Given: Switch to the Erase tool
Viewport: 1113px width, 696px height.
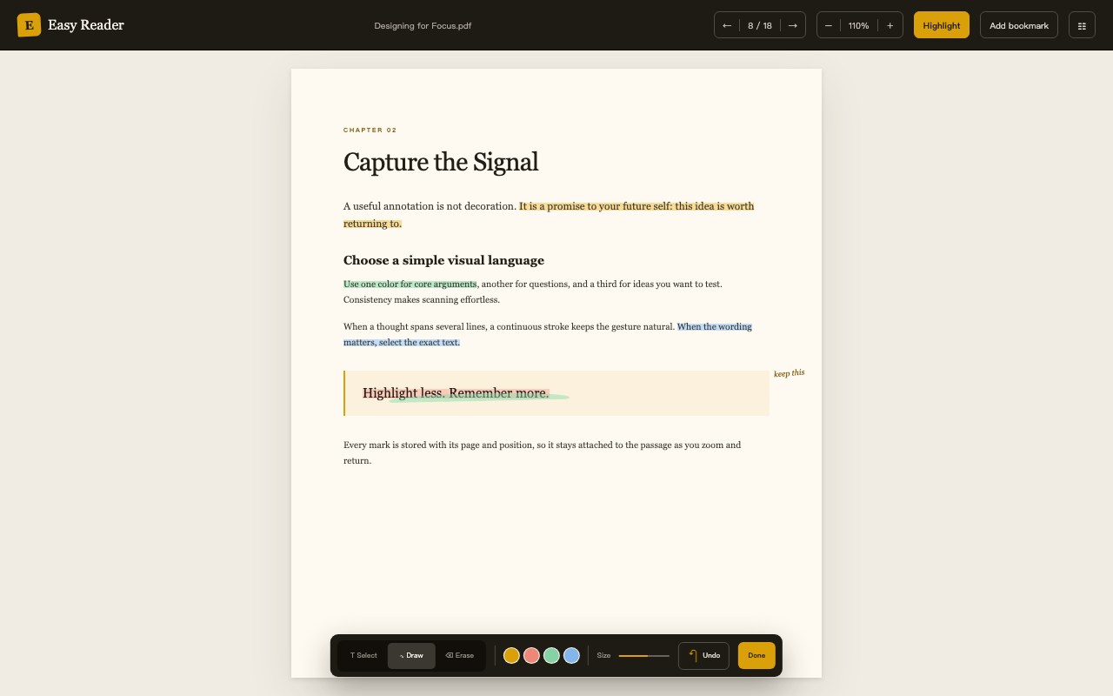Looking at the screenshot, I should tap(460, 655).
